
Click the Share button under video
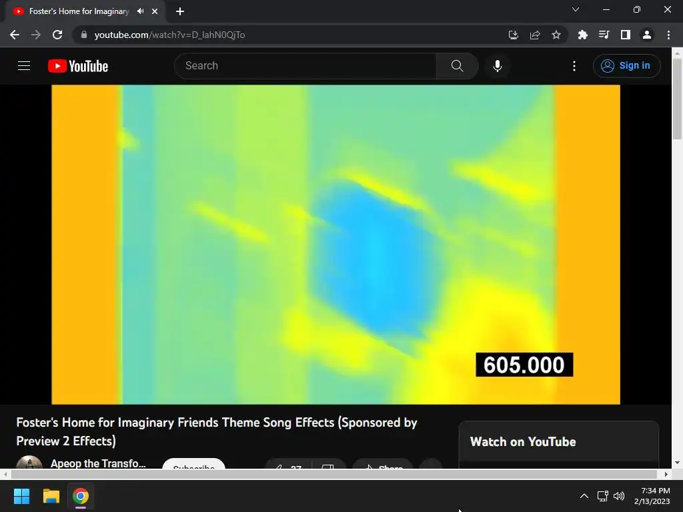pyautogui.click(x=383, y=465)
